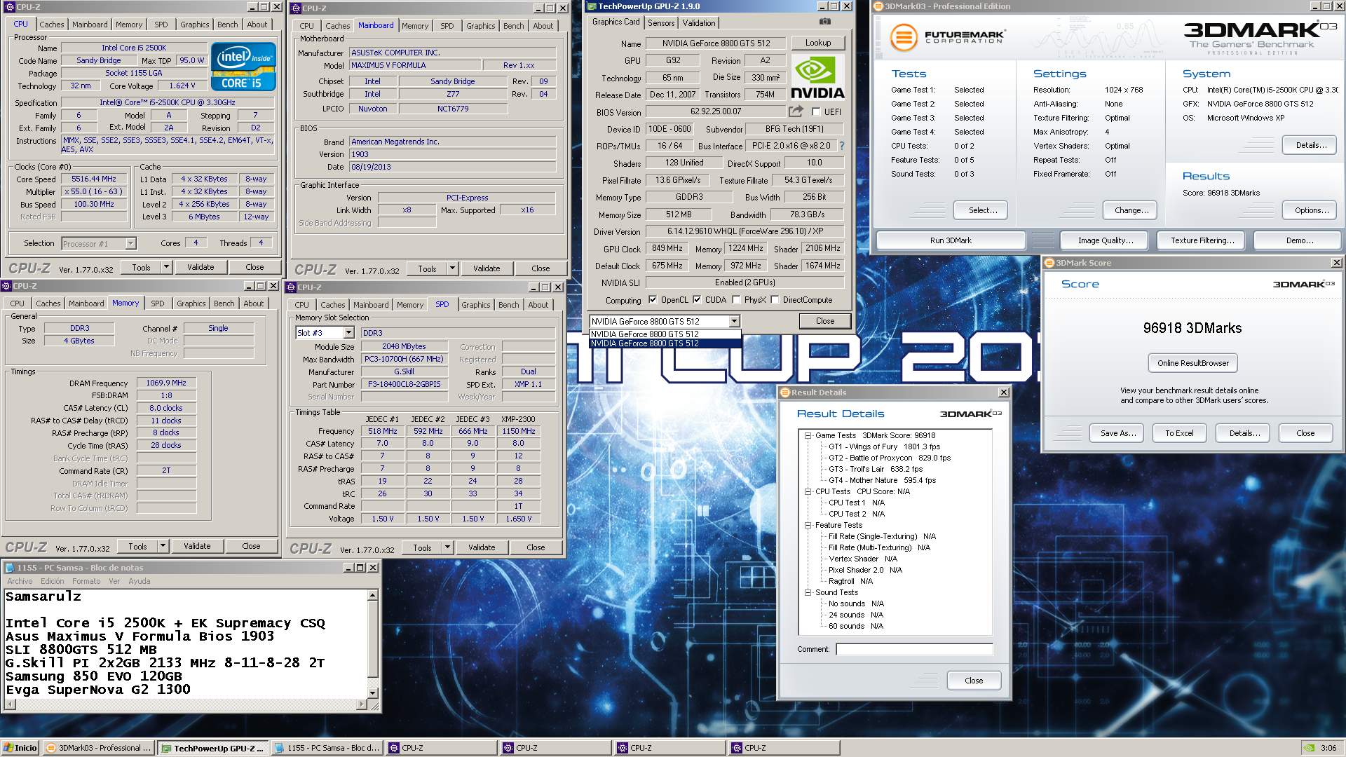Switch to TechPowerUp GPU-Z taskbar button
The height and width of the screenshot is (757, 1346).
(212, 748)
